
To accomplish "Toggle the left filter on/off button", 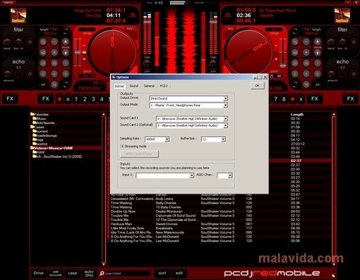I will pyautogui.click(x=29, y=42).
